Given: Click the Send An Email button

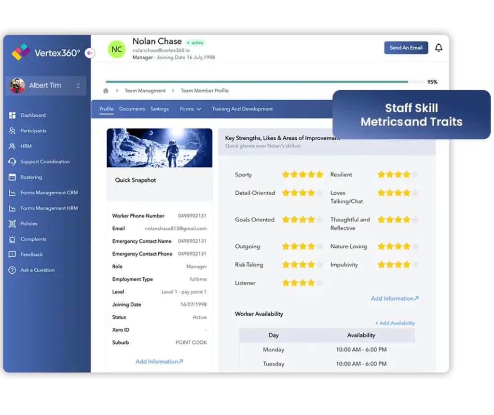Looking at the screenshot, I should [406, 48].
